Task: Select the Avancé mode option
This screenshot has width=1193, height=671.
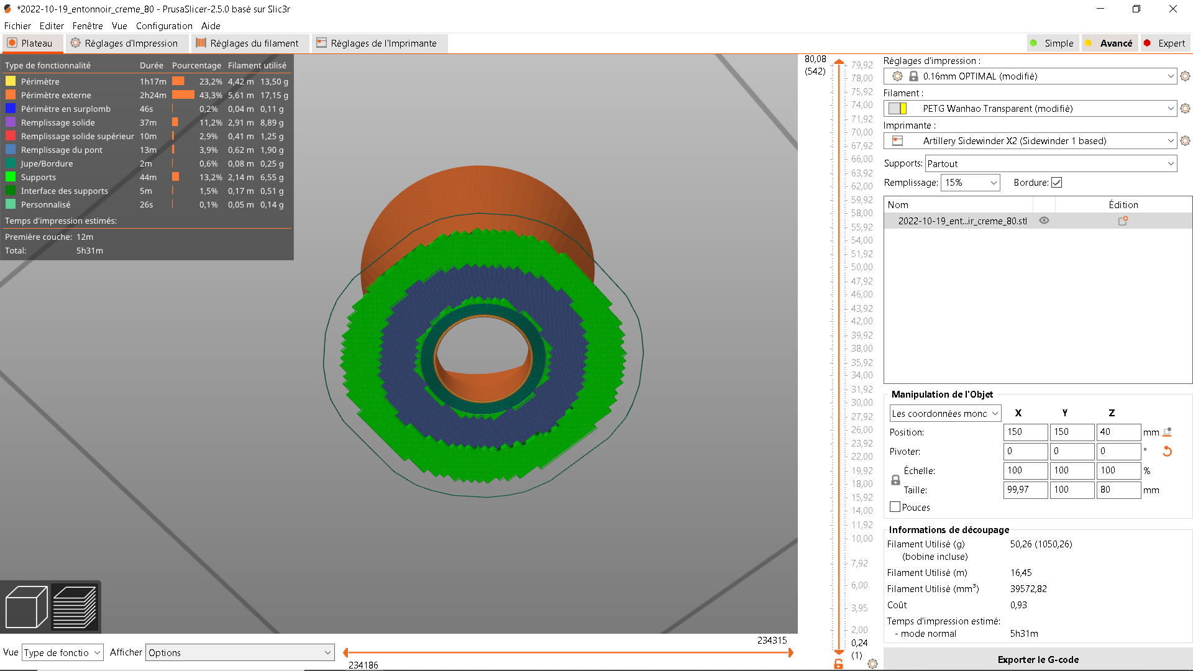Action: (1109, 43)
